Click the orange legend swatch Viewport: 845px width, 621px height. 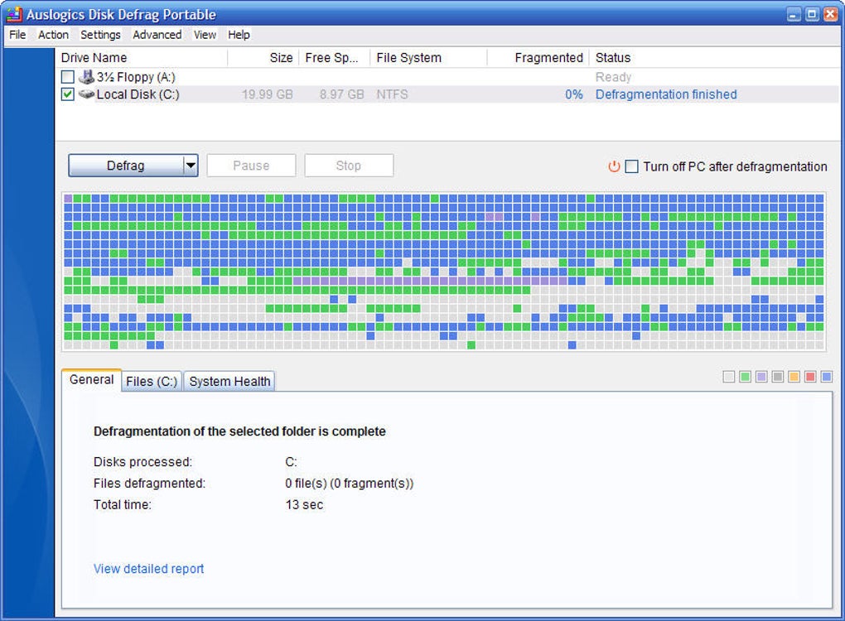pyautogui.click(x=794, y=377)
